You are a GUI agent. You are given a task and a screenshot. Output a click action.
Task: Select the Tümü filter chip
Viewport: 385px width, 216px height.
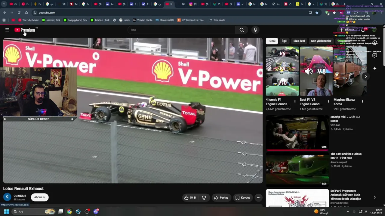point(272,41)
